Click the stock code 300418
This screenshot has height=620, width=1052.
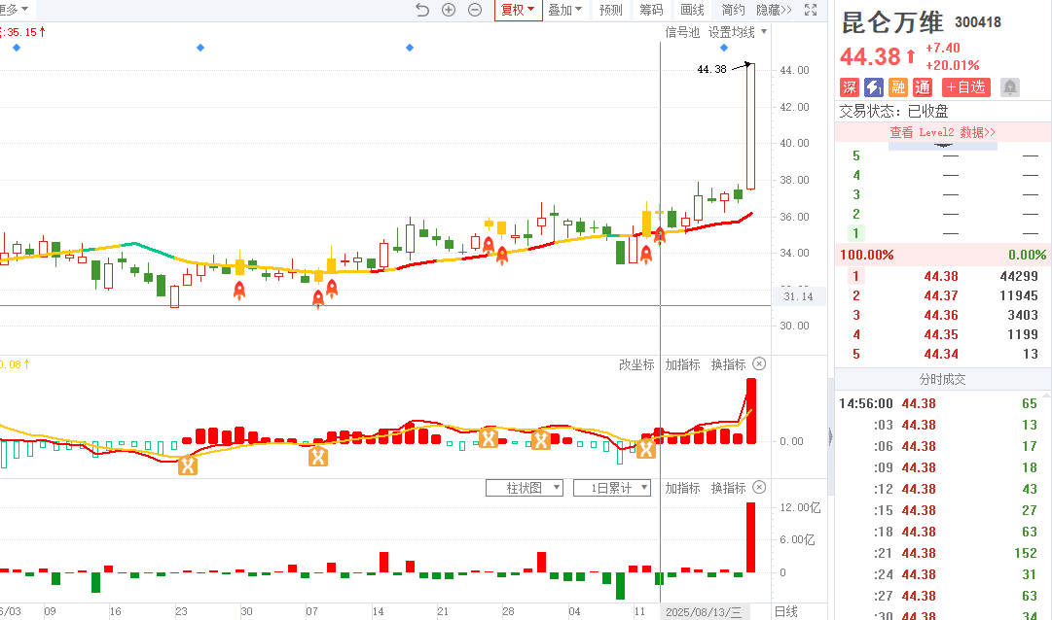coord(978,22)
